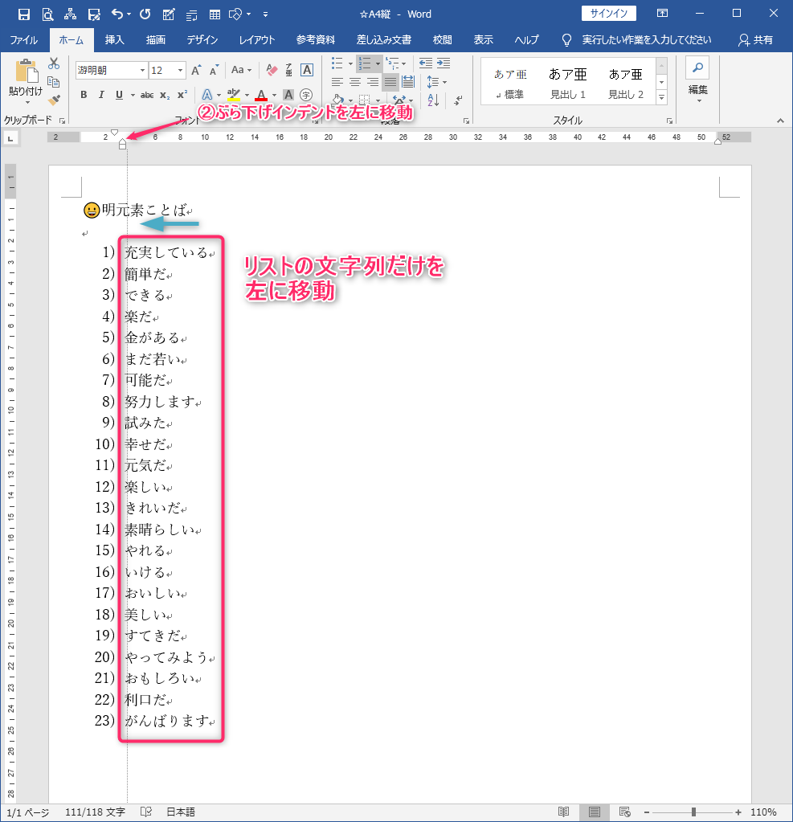The height and width of the screenshot is (822, 793).
Task: Click the Increase Indent icon
Action: click(x=443, y=63)
